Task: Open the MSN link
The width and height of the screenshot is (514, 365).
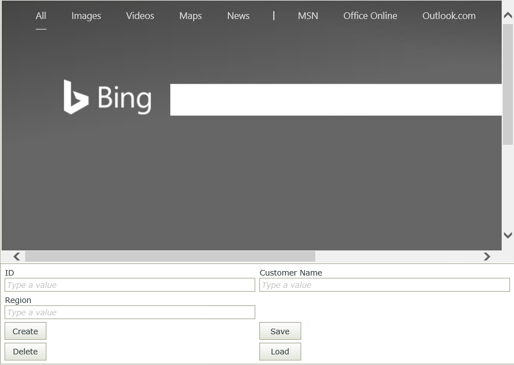Action: [308, 16]
